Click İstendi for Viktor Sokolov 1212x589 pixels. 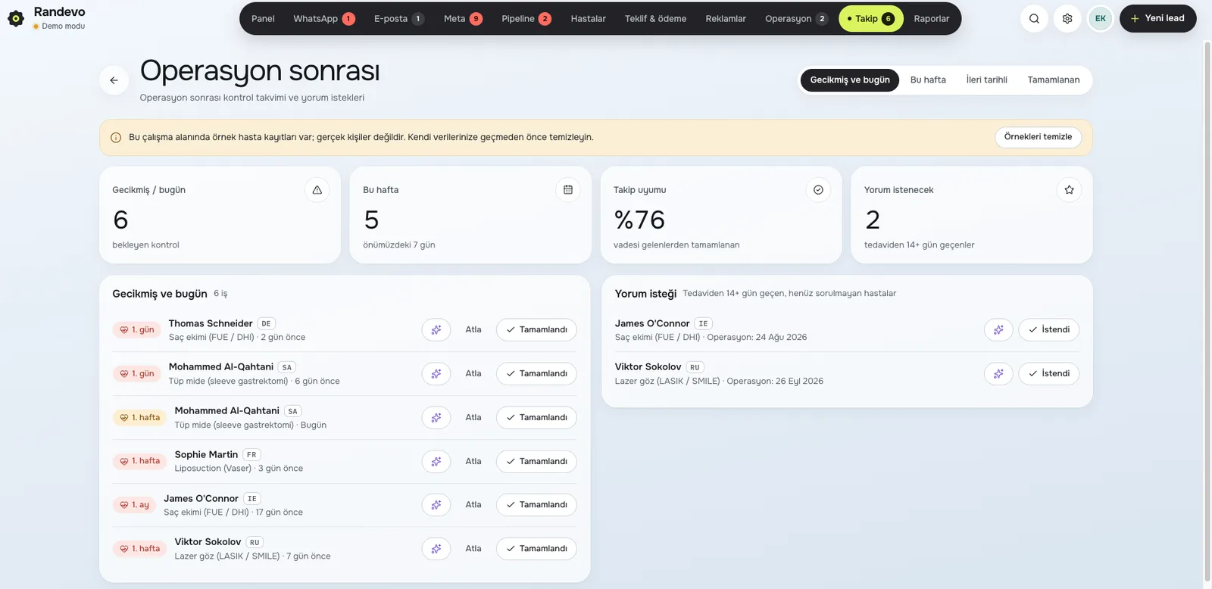[1048, 374]
